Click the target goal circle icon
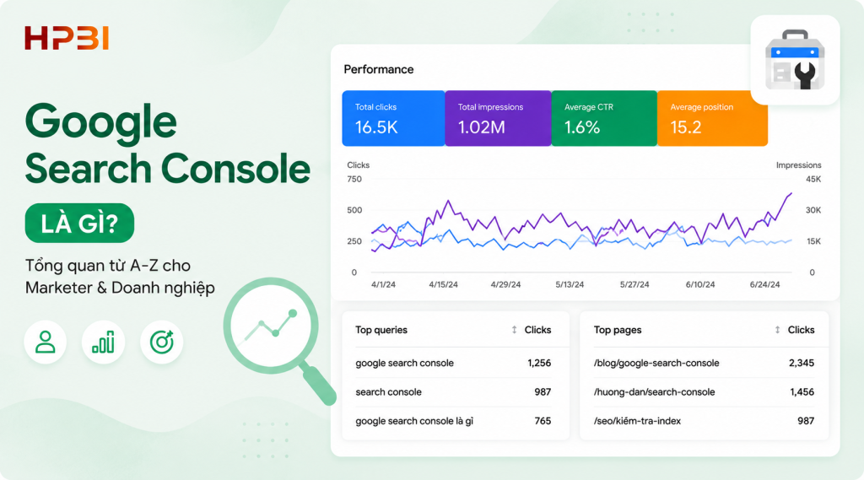864x480 pixels. (x=161, y=342)
